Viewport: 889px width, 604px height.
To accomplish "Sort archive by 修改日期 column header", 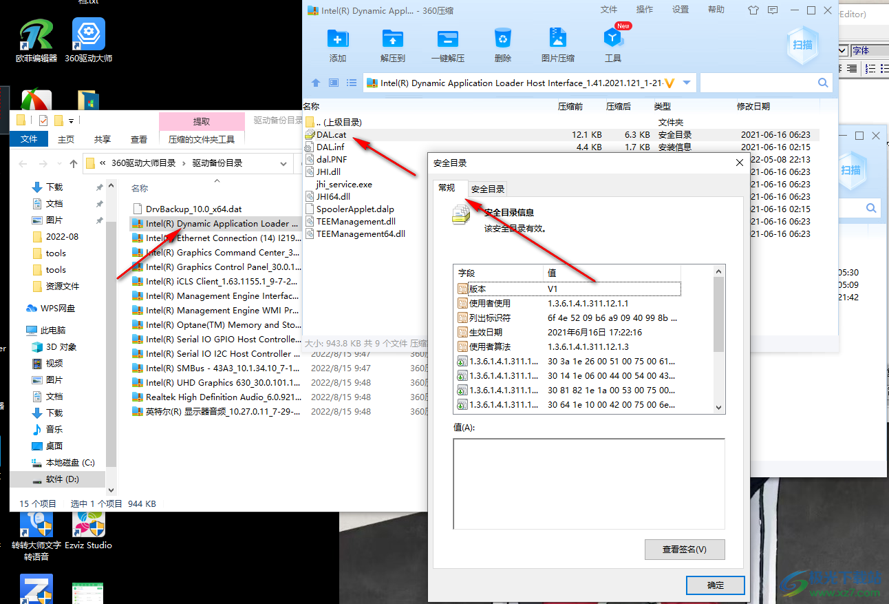I will 753,107.
